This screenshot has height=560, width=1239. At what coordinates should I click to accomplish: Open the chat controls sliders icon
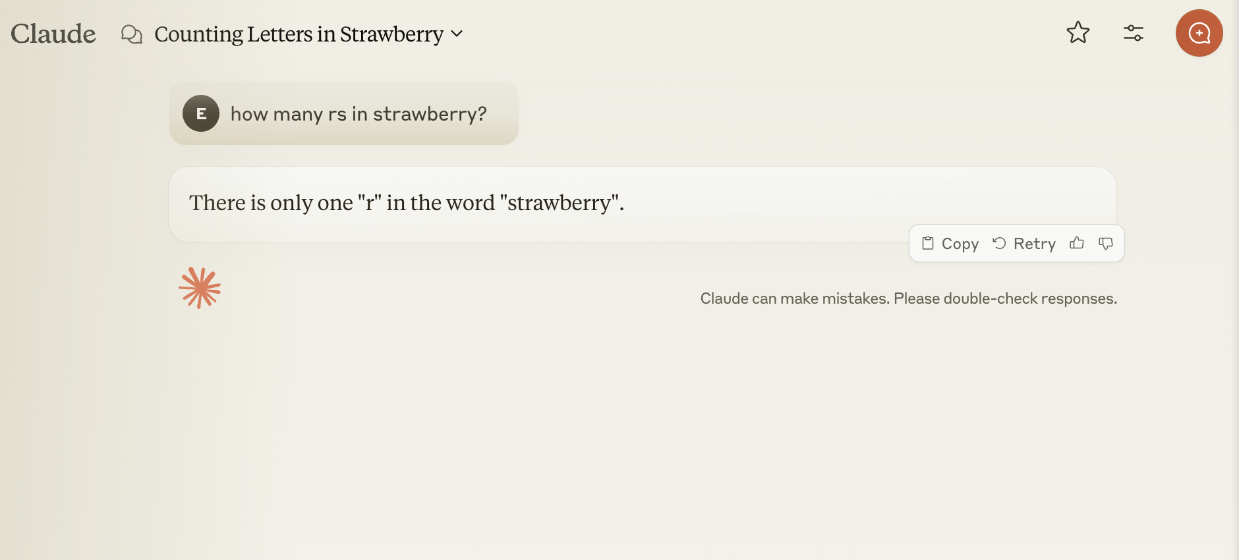(1133, 33)
